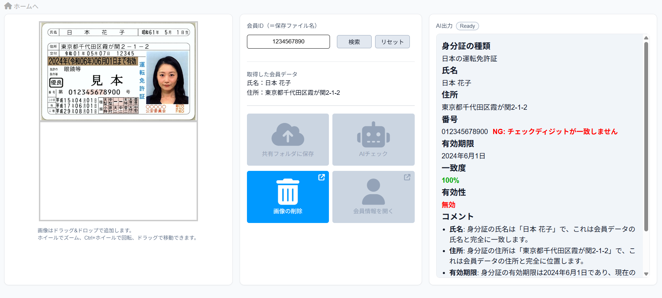Click the AI output panel scrollbar thumb
Image resolution: width=662 pixels, height=298 pixels.
click(646, 135)
